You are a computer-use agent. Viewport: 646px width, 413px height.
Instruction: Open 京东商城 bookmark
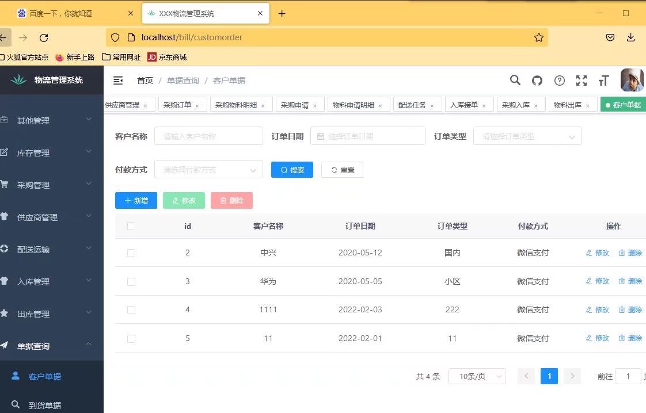168,58
